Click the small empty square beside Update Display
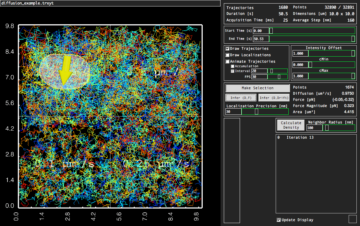Image resolution: width=360 pixels, height=226 pixels. click(352, 219)
